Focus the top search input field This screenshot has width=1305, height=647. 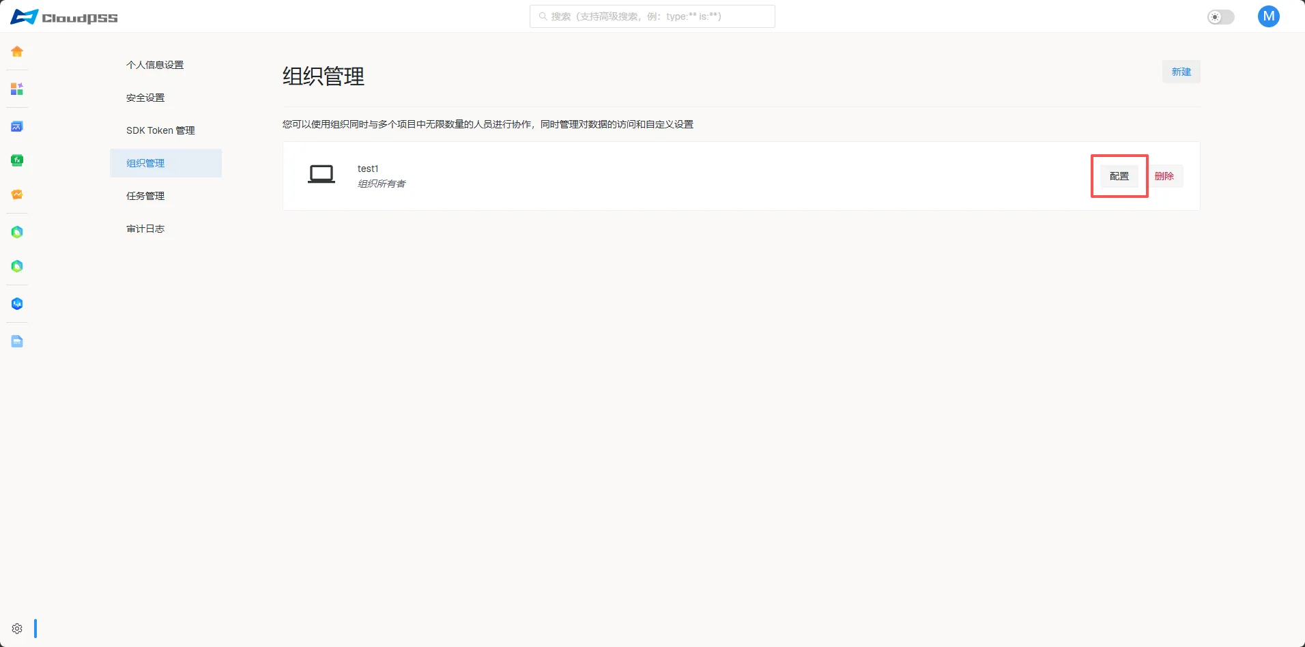click(x=652, y=16)
